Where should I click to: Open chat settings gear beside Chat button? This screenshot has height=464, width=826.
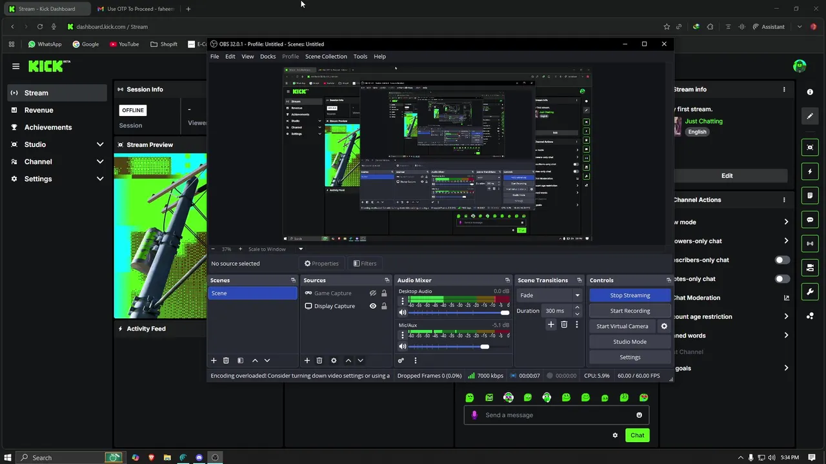click(615, 435)
